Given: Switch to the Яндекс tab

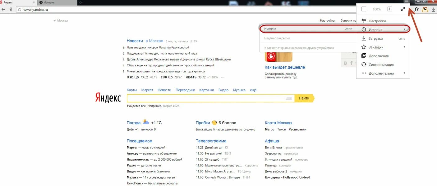Looking at the screenshot, I should click(x=18, y=2).
